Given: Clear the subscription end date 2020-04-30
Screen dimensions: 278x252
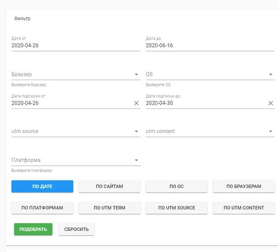Looking at the screenshot, I should [x=271, y=103].
